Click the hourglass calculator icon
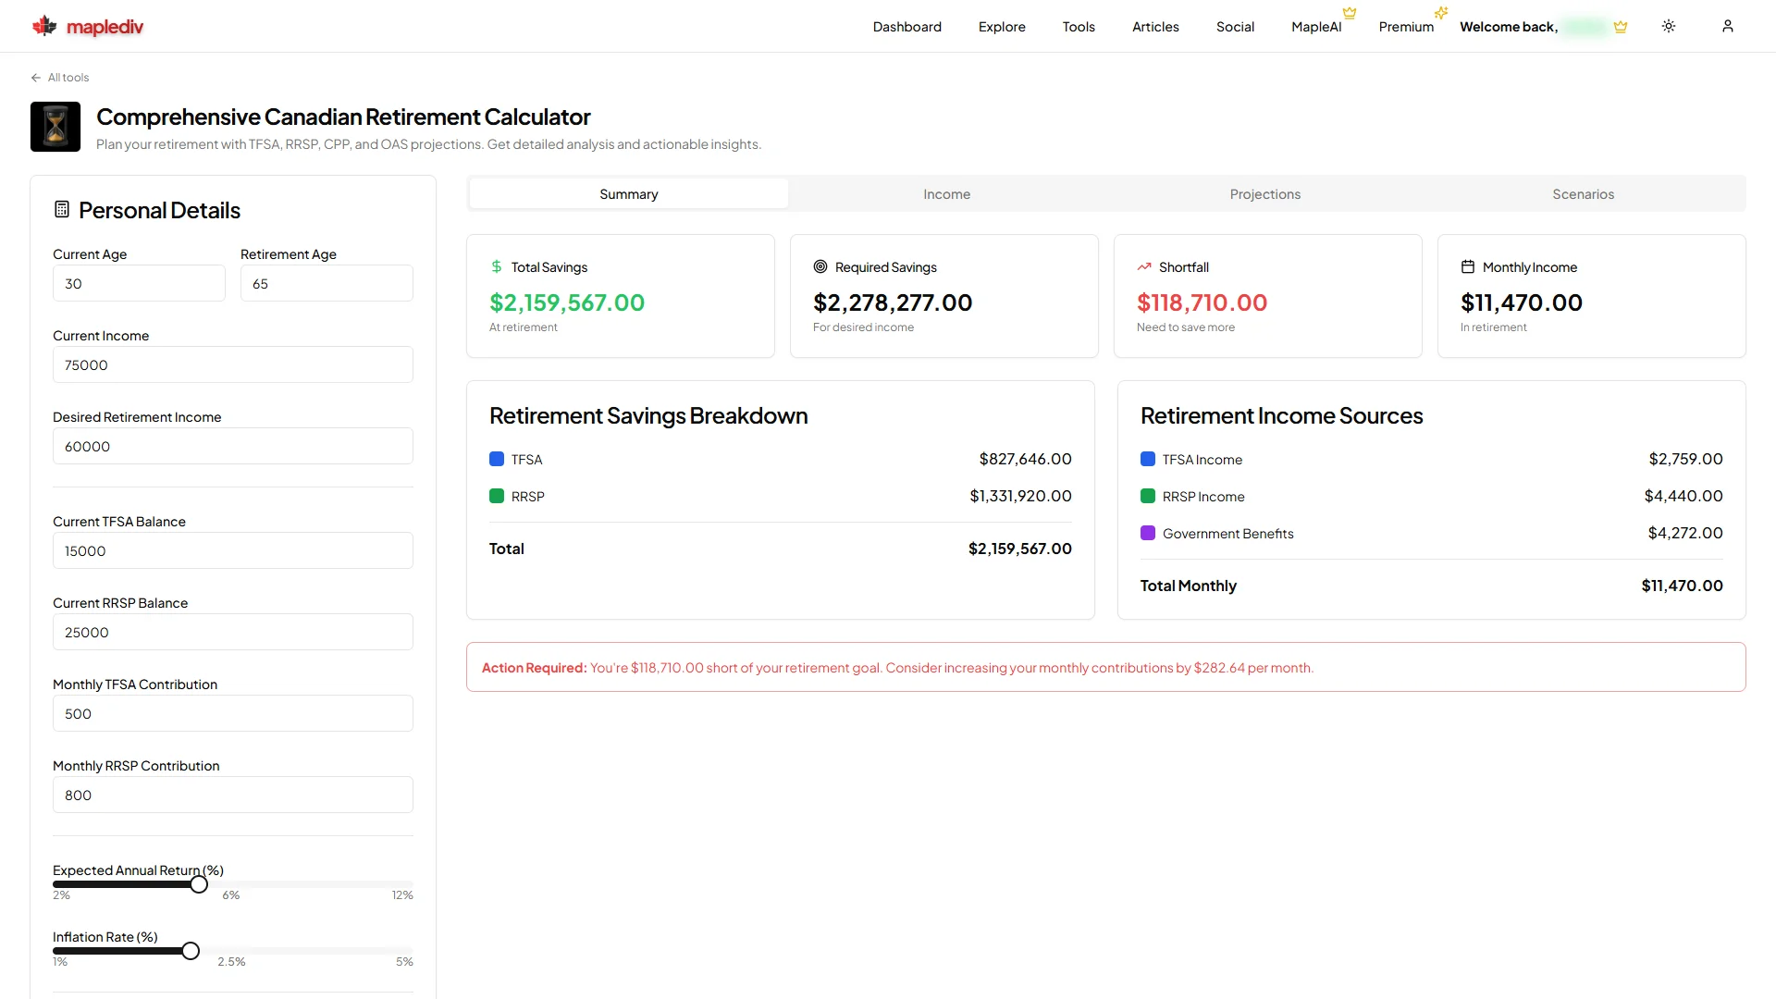The height and width of the screenshot is (999, 1776). 55,127
